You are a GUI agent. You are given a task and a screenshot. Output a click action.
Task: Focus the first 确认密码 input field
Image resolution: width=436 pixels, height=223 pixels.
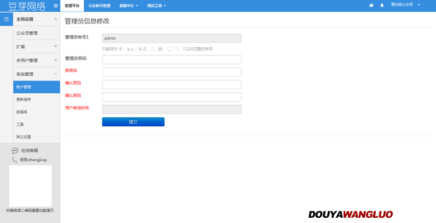pyautogui.click(x=171, y=84)
